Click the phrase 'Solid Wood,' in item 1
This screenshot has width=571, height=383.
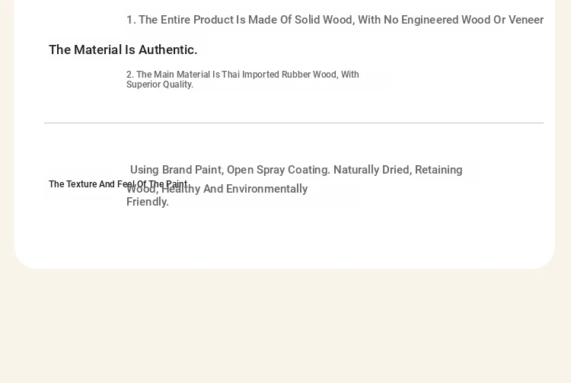[324, 20]
